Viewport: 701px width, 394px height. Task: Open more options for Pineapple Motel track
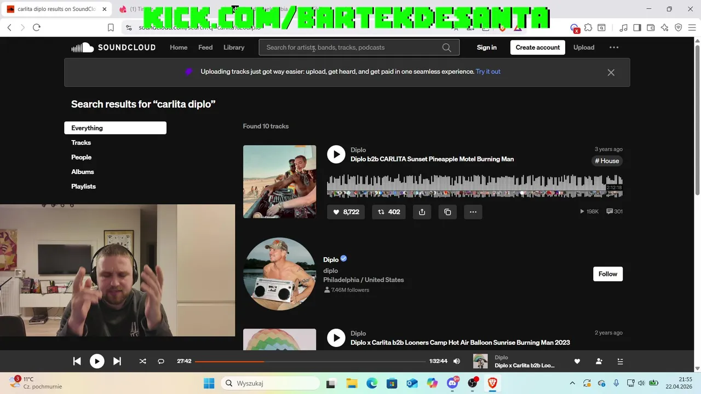point(473,212)
